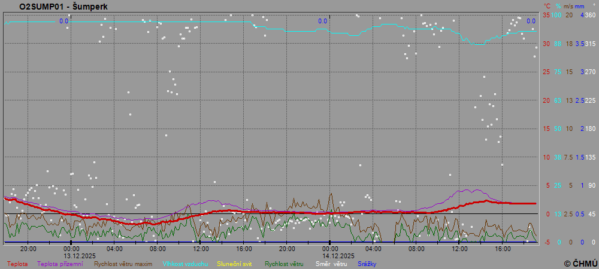Click the white 360 wind direction axis value
The height and width of the screenshot is (269, 599).
(x=590, y=15)
